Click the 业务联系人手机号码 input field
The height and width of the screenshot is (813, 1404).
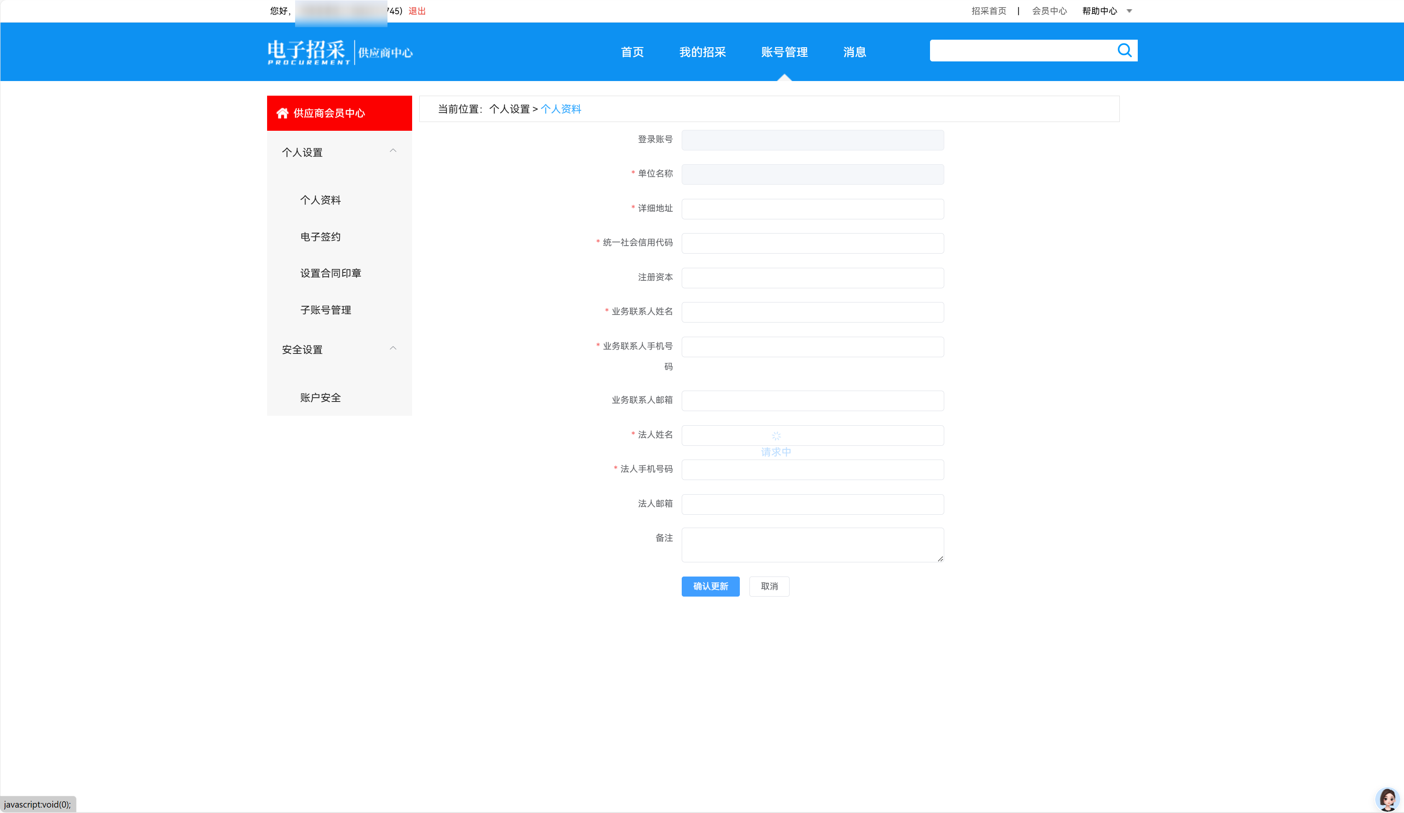pos(812,347)
